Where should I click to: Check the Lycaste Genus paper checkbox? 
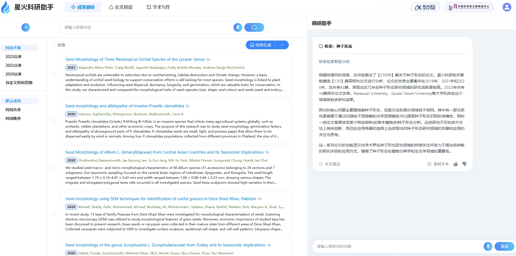pos(53,75)
